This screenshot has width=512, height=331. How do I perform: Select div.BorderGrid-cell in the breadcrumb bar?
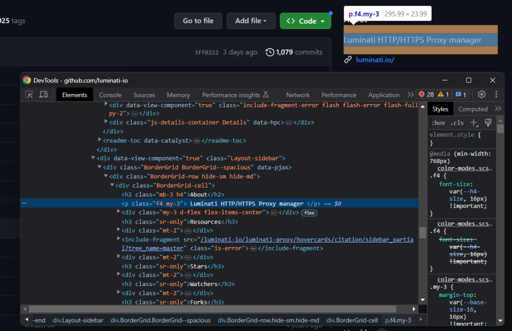pos(352,320)
